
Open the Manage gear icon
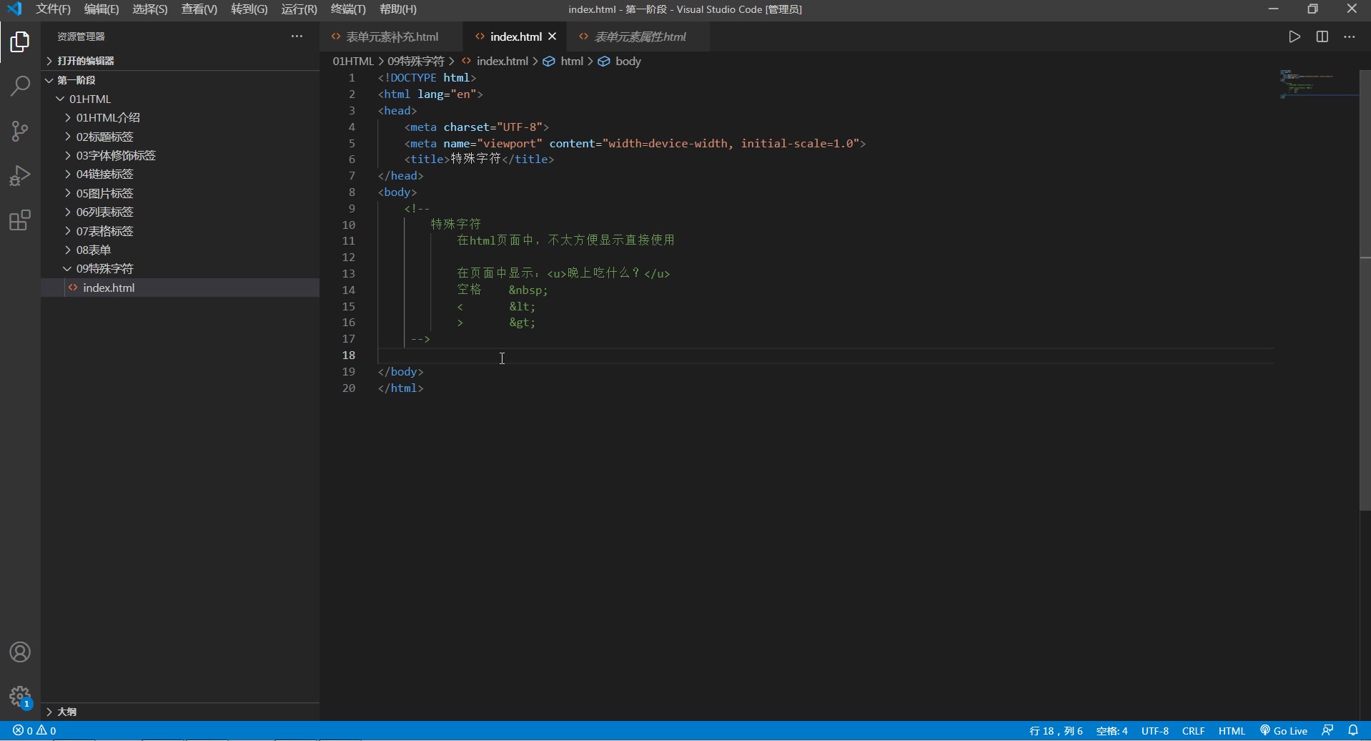pos(20,696)
